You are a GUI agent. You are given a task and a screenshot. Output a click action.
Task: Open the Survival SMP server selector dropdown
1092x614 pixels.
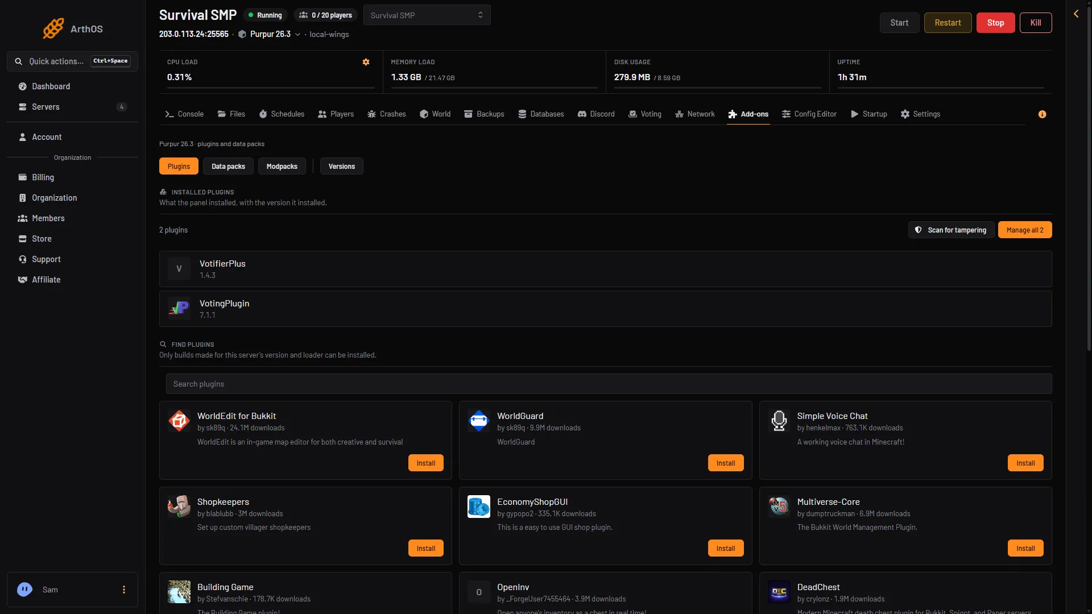427,15
